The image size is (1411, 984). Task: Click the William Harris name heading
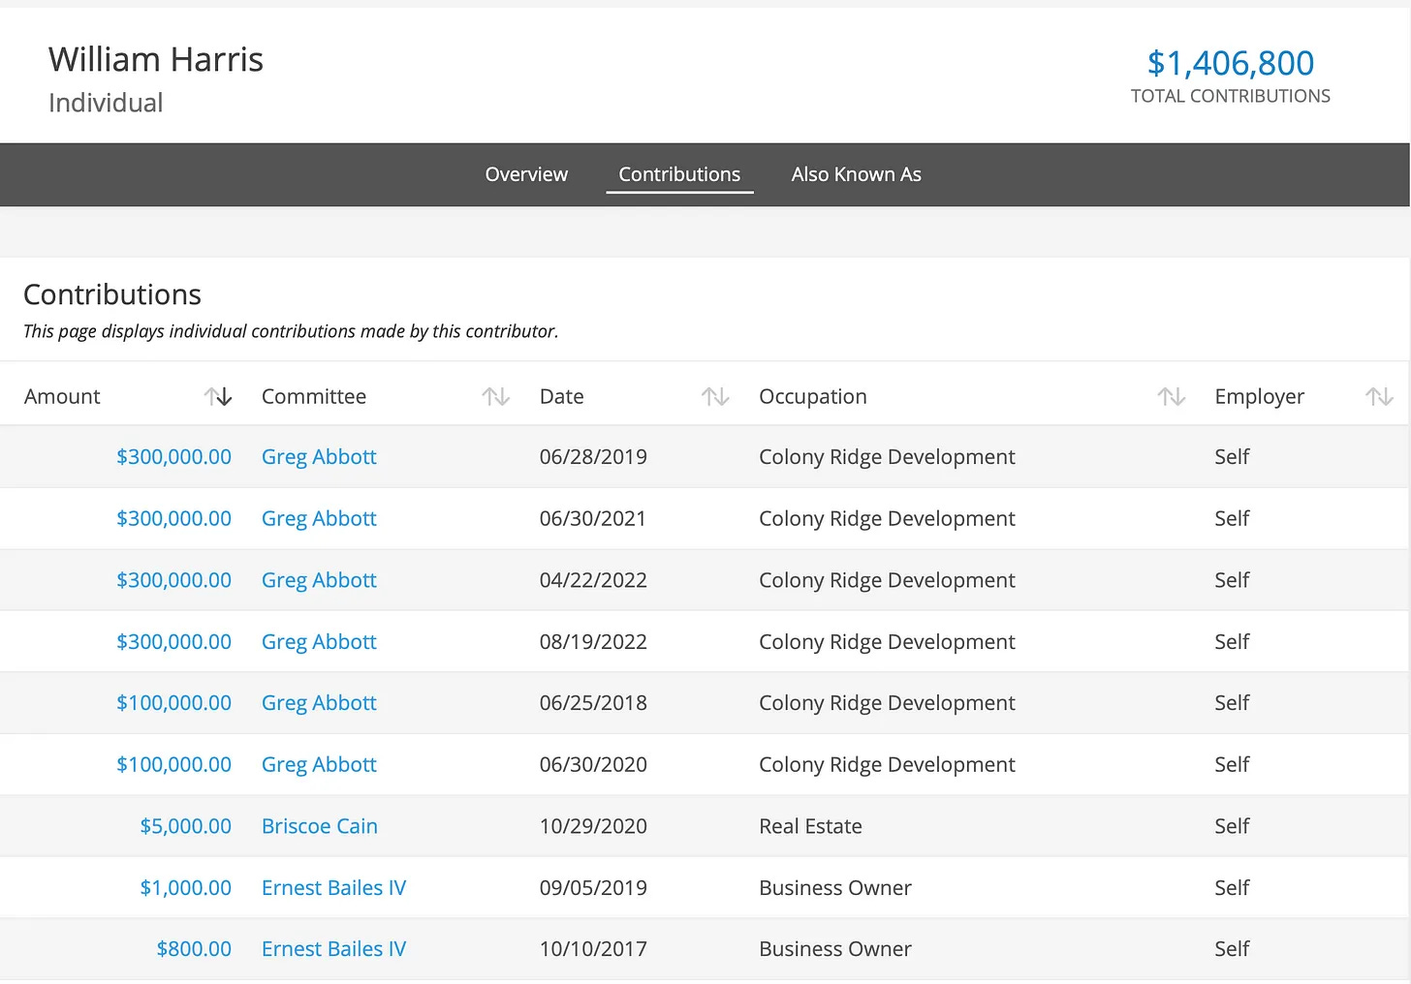[x=156, y=59]
